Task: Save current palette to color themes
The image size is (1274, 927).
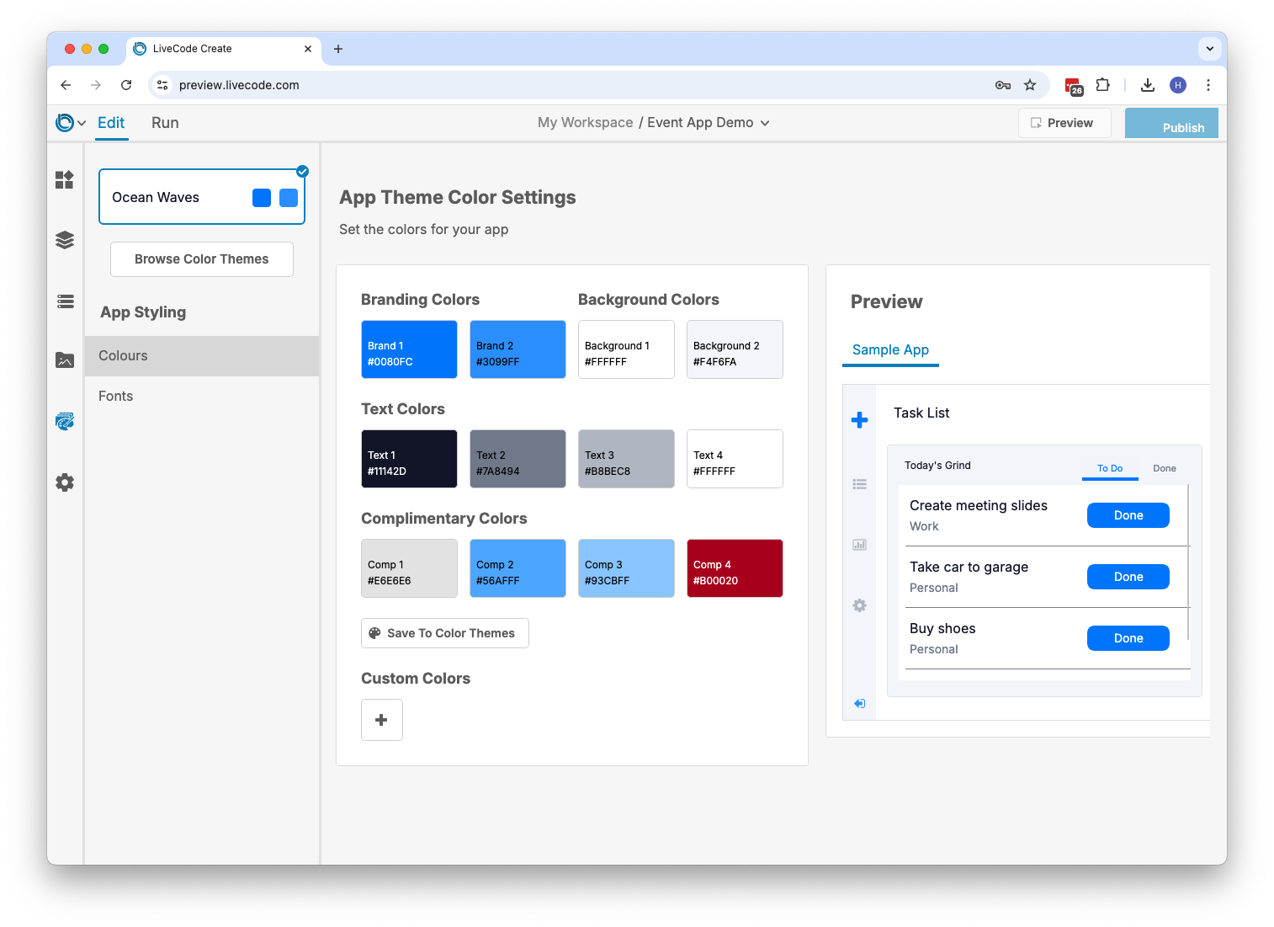Action: 444,632
